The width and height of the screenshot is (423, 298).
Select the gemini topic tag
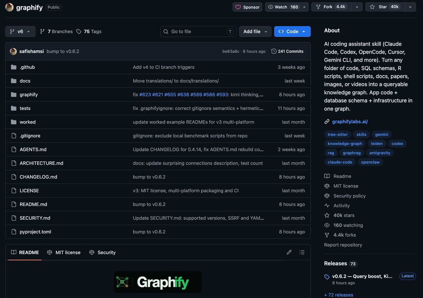pyautogui.click(x=382, y=134)
